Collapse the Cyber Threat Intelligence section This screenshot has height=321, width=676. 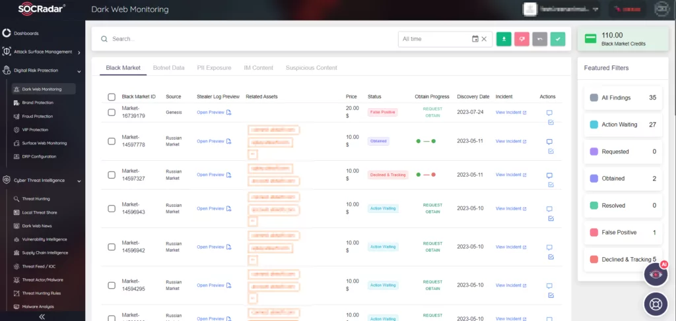tap(42, 181)
